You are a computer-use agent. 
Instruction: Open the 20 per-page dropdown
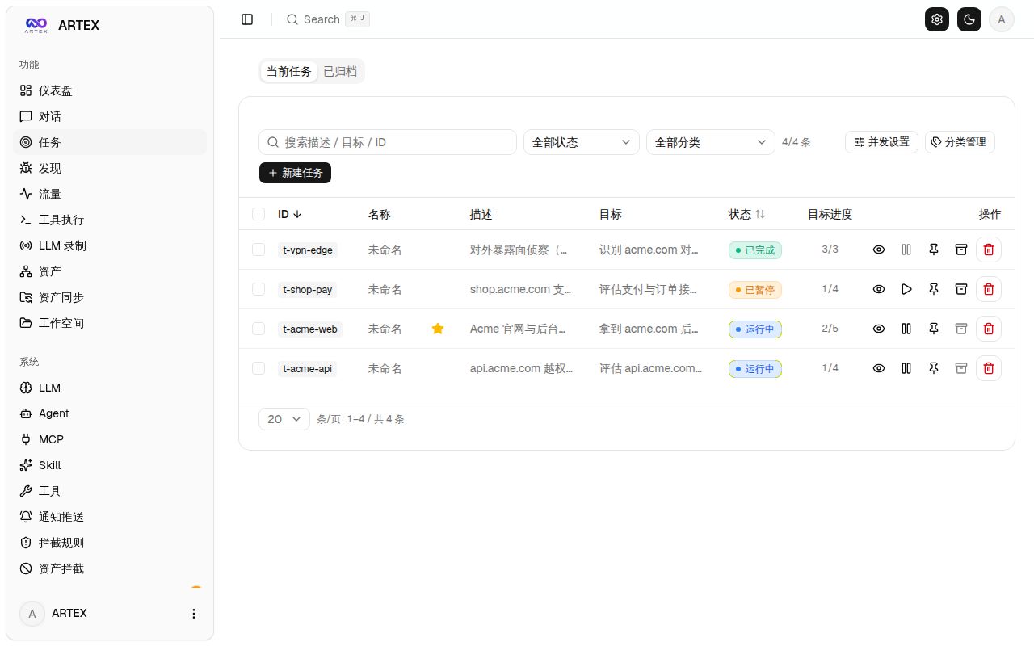point(284,419)
